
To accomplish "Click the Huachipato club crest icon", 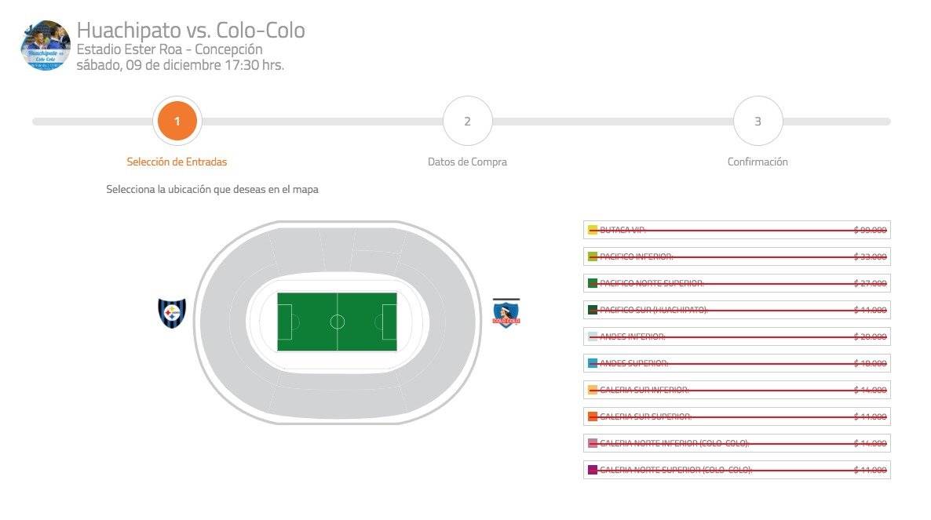I will click(x=172, y=313).
